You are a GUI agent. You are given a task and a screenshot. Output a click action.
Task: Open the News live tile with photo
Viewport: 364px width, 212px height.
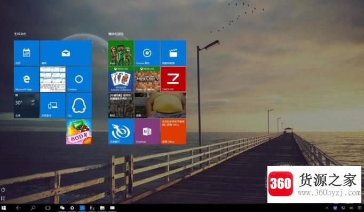160,105
